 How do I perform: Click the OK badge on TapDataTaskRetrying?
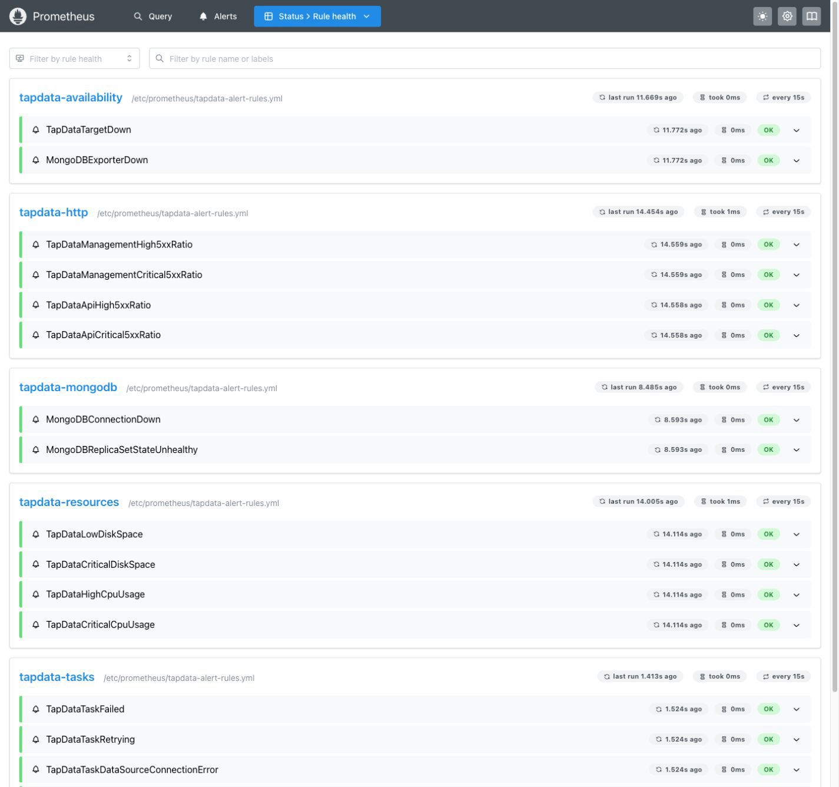768,739
